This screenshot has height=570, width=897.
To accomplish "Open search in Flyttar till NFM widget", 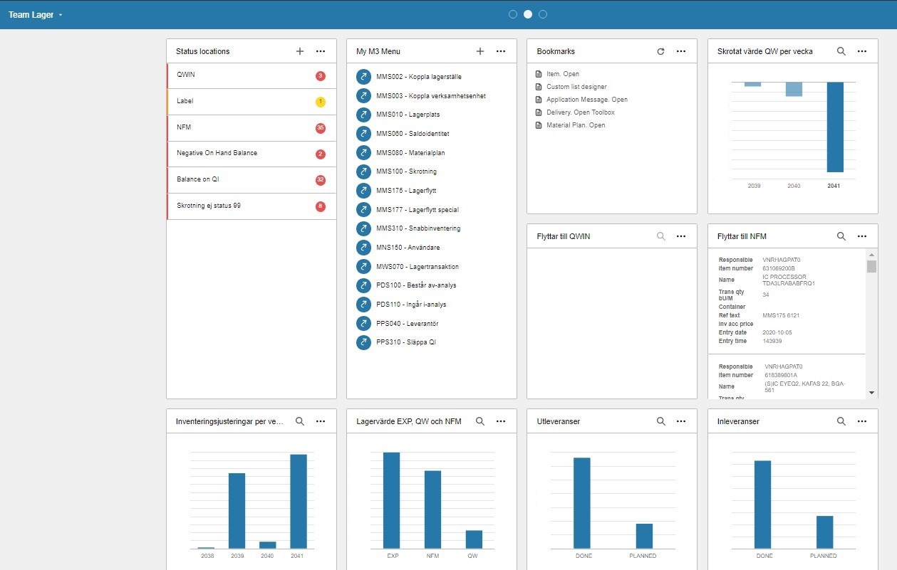I will pyautogui.click(x=841, y=236).
